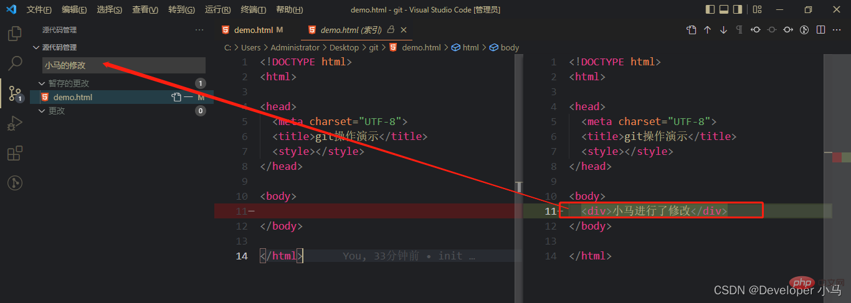Click the blame text 'You, 33分钟前 • init'
Image resolution: width=851 pixels, height=303 pixels.
pos(409,256)
